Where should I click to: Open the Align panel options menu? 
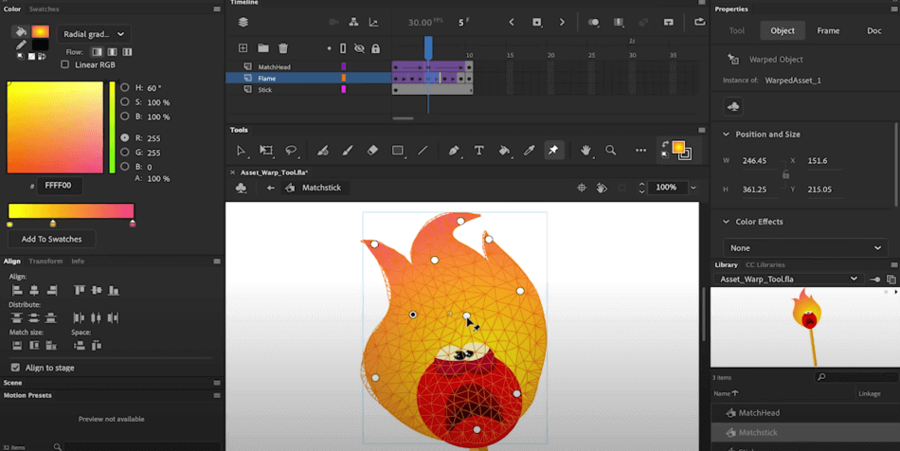pyautogui.click(x=217, y=262)
